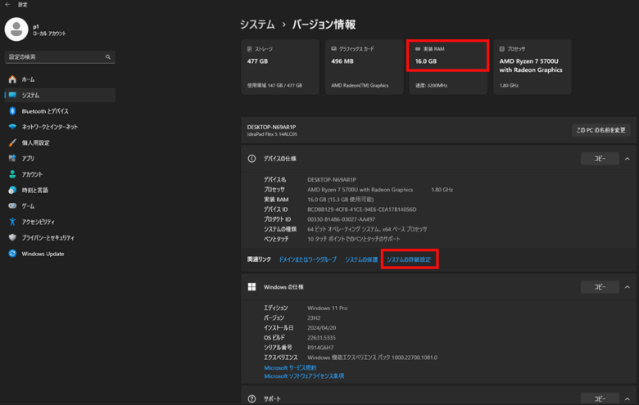The width and height of the screenshot is (639, 405).
Task: Click the 実装 RAM 16.0 GB card
Action: pyautogui.click(x=448, y=67)
